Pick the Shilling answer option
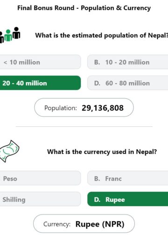Viewport: 168px width, 235px height. click(40, 199)
